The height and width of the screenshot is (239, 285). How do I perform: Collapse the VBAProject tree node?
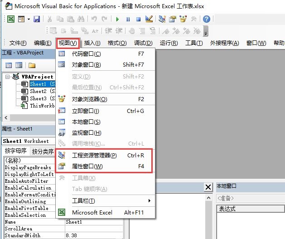pos(7,77)
